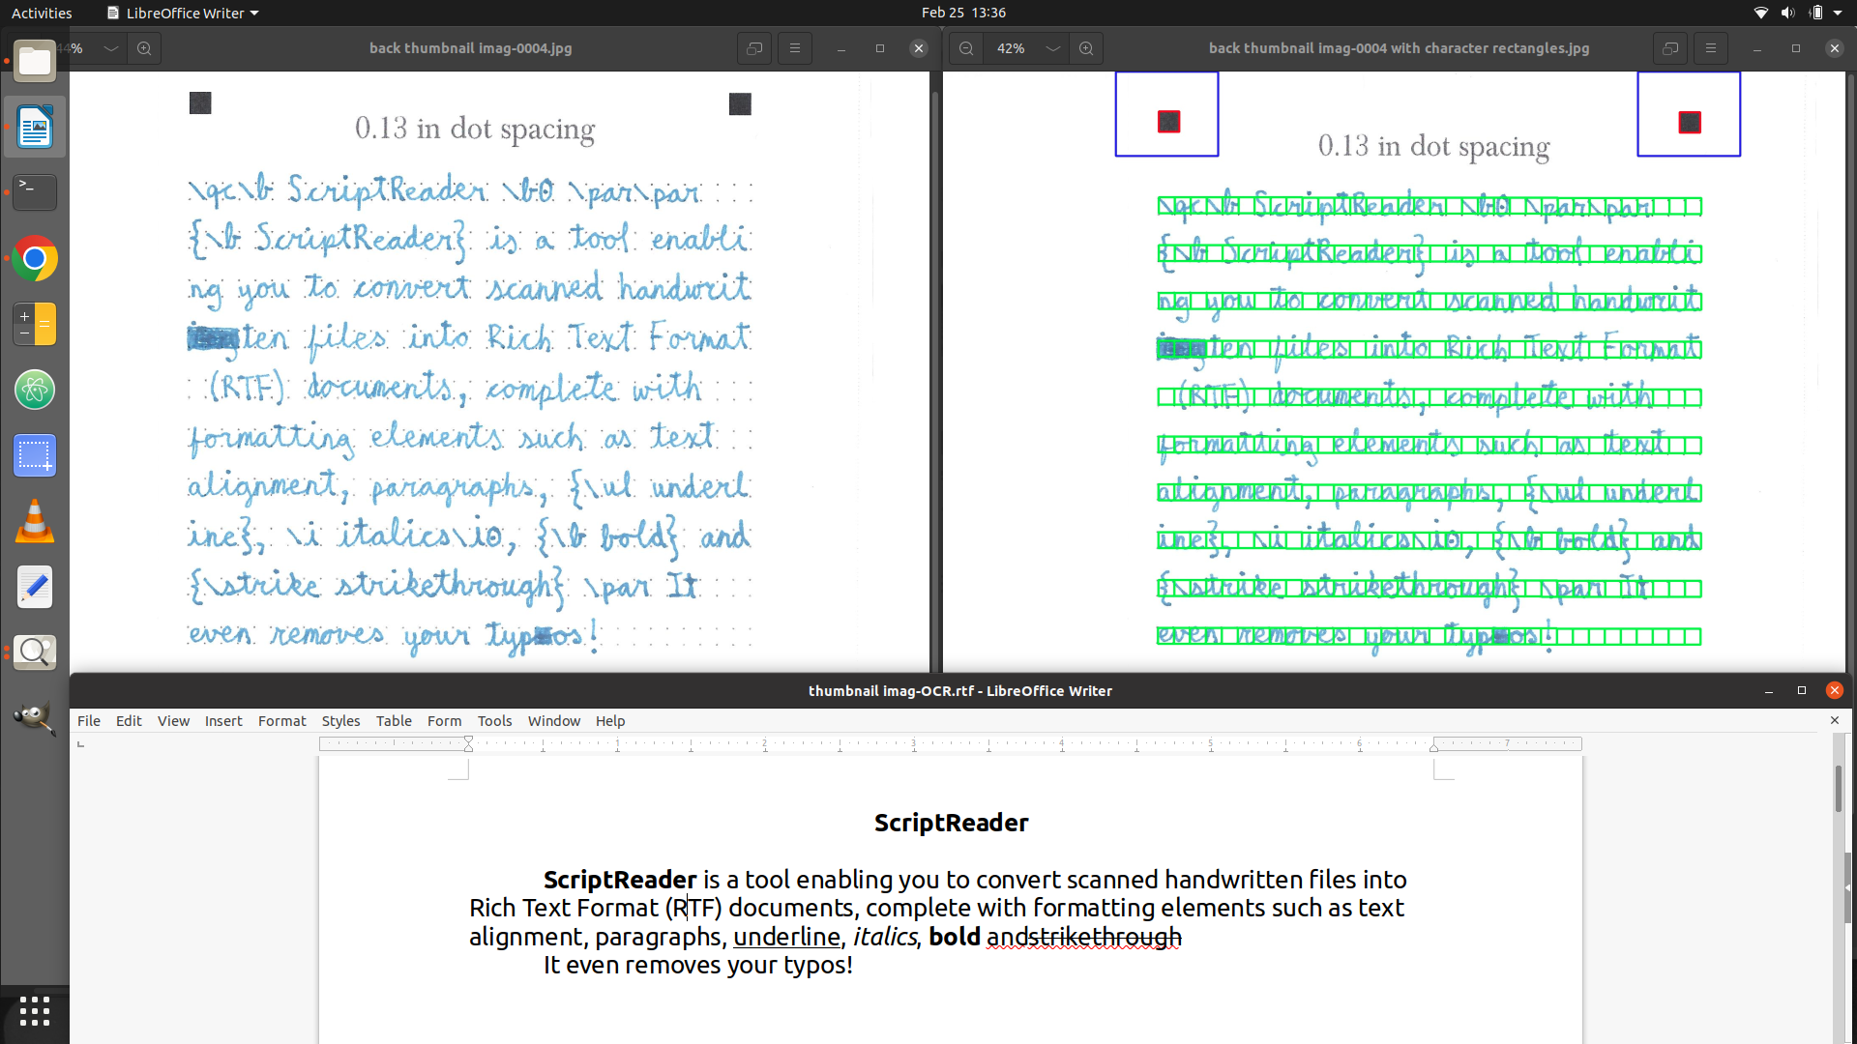Click the line 'It even removes your typos!'
The image size is (1857, 1044).
[x=698, y=965]
